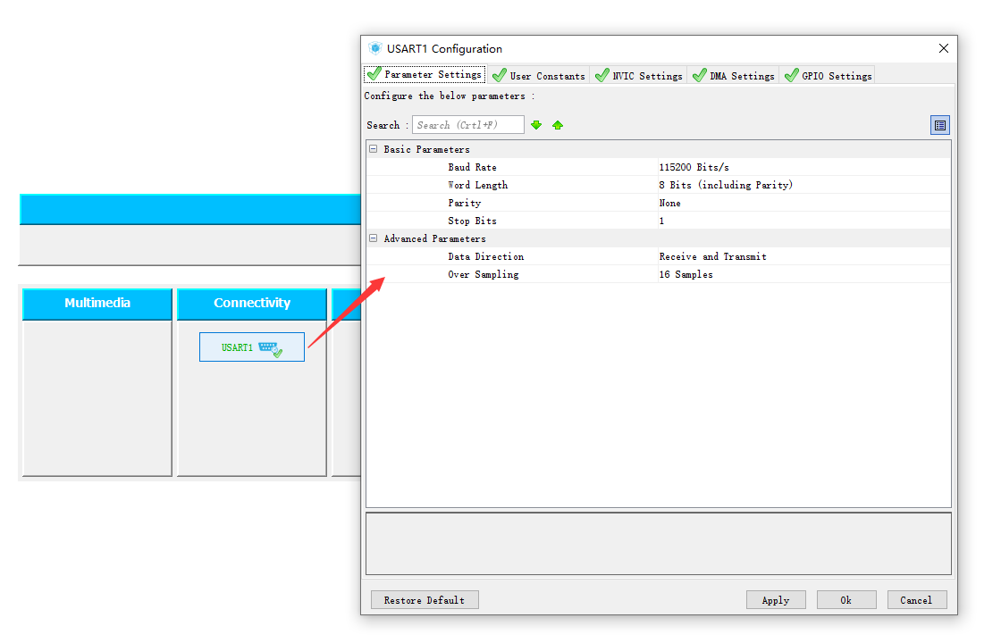1001x643 pixels.
Task: Click the Over Sampling parameter label
Action: tap(484, 274)
